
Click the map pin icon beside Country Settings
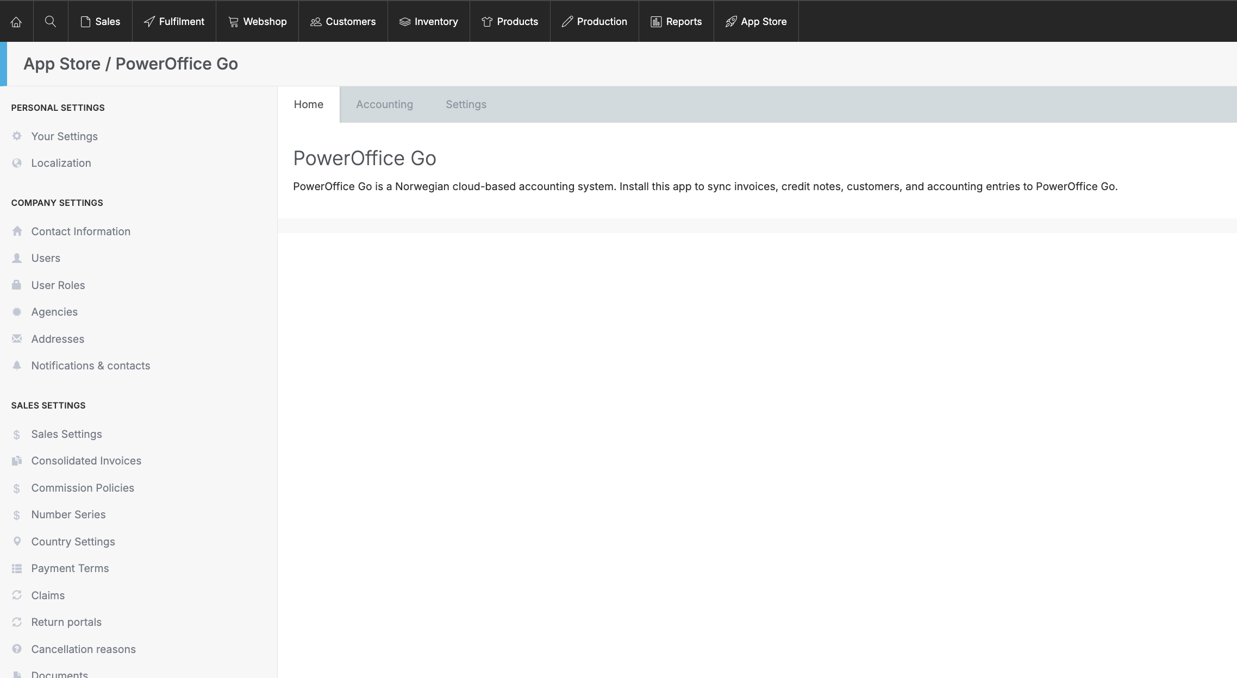pyautogui.click(x=17, y=541)
